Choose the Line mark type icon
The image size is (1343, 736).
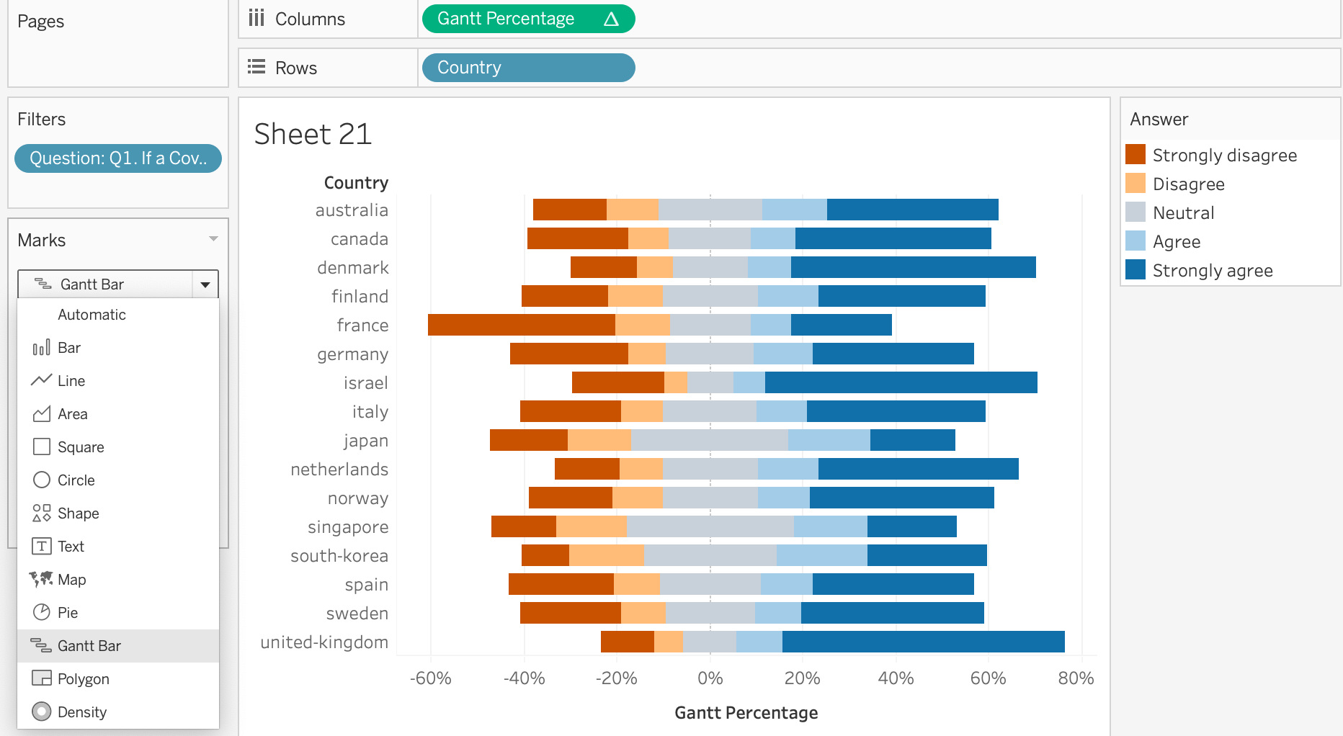pos(42,380)
